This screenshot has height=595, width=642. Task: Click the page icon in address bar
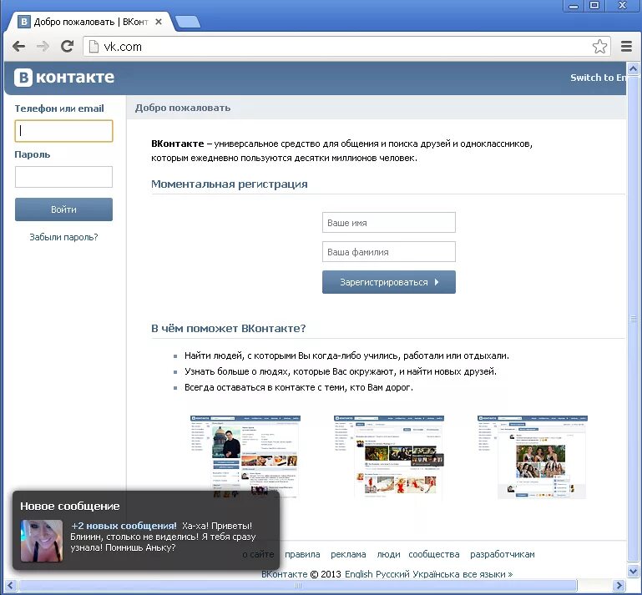(x=94, y=47)
